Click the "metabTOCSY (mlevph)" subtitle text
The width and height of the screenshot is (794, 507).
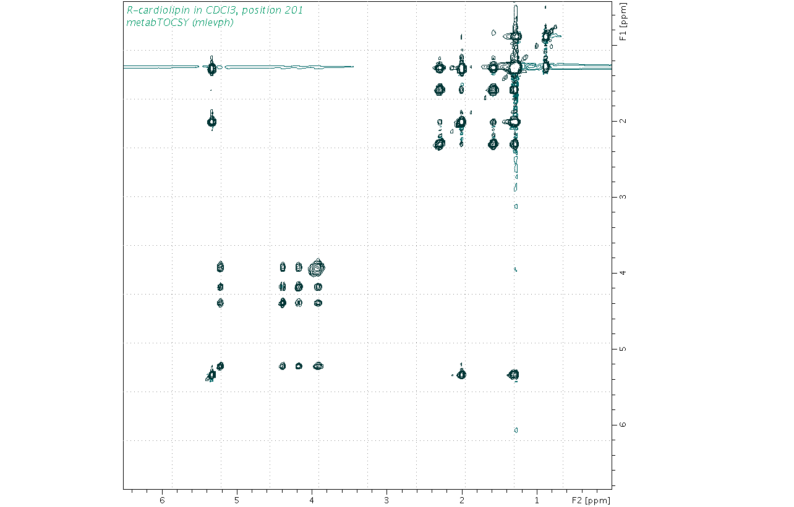coord(180,22)
